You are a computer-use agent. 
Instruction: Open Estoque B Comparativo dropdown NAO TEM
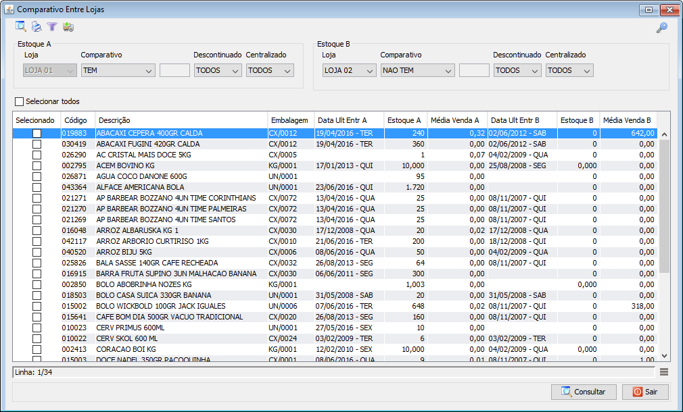pos(418,70)
